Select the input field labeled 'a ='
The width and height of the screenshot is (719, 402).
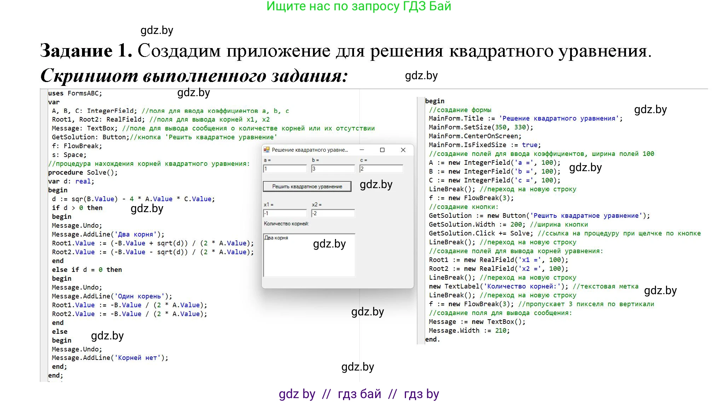coord(285,169)
